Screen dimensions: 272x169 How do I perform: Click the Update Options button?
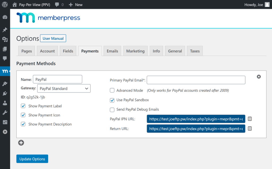click(x=32, y=159)
